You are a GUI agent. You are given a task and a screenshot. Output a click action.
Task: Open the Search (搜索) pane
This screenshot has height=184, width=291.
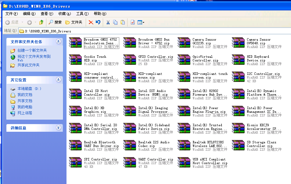[x=55, y=22]
